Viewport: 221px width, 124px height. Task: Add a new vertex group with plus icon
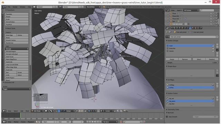click(217, 44)
